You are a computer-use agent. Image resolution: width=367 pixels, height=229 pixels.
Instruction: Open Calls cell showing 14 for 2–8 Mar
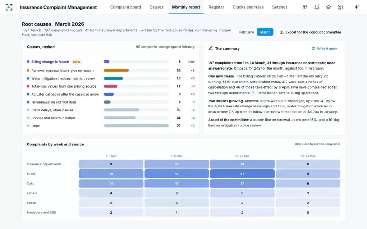click(111, 184)
